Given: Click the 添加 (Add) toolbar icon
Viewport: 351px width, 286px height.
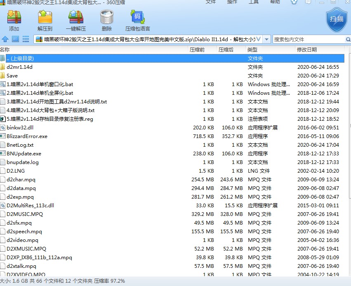Looking at the screenshot, I should pos(14,21).
